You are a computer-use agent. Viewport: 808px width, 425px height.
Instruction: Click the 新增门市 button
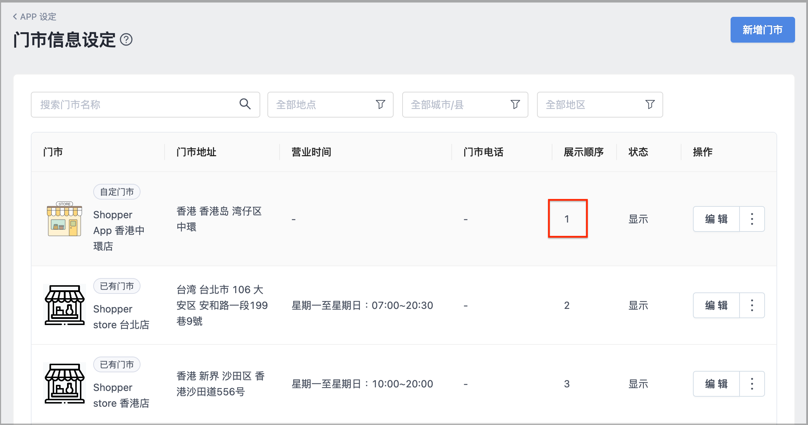coord(762,30)
